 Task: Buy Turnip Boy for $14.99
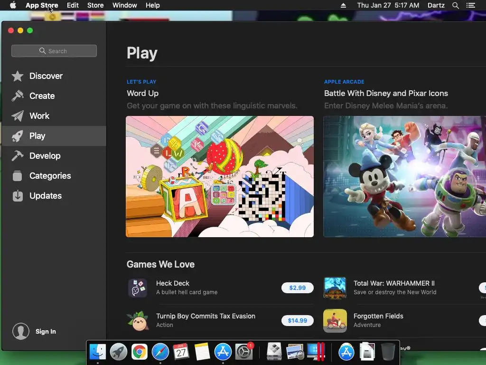click(297, 321)
